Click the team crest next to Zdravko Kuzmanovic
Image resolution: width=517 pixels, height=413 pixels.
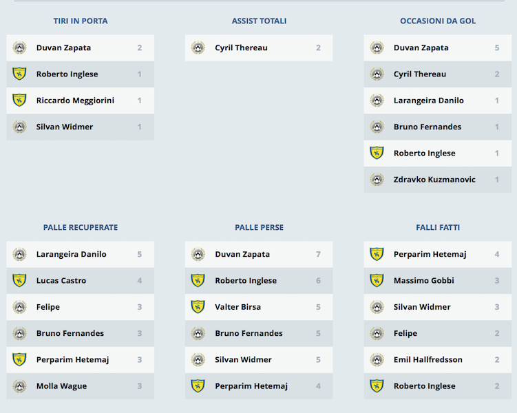point(377,180)
